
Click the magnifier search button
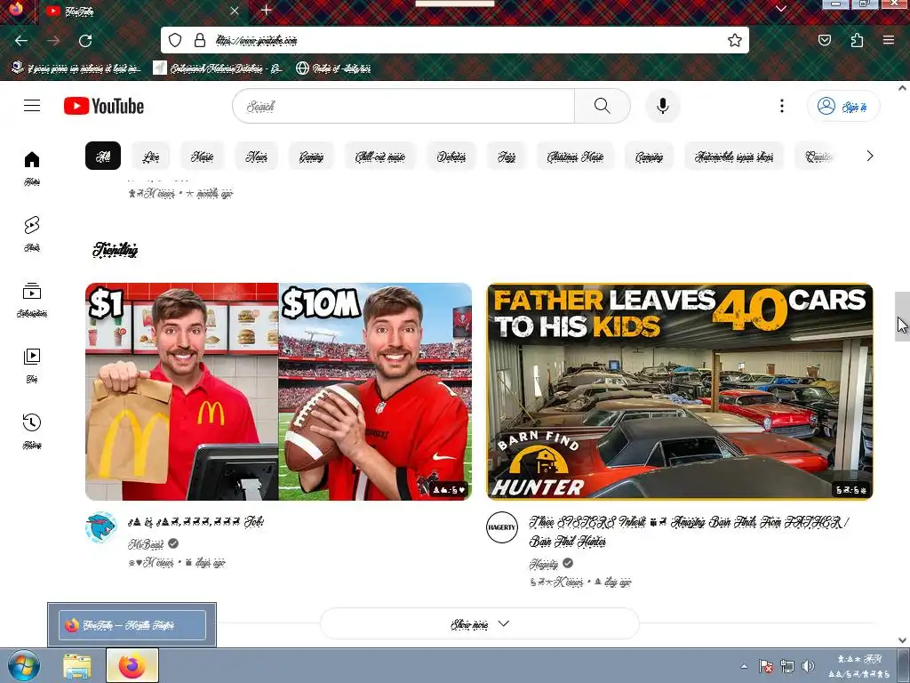tap(602, 106)
